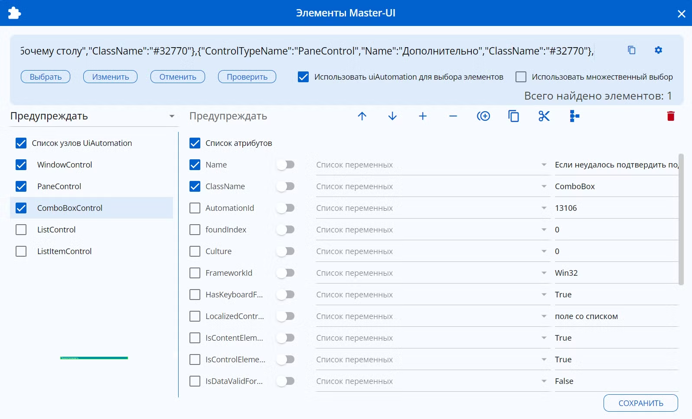692x419 pixels.
Task: Toggle the switch in the FrameworkId row
Action: [286, 273]
